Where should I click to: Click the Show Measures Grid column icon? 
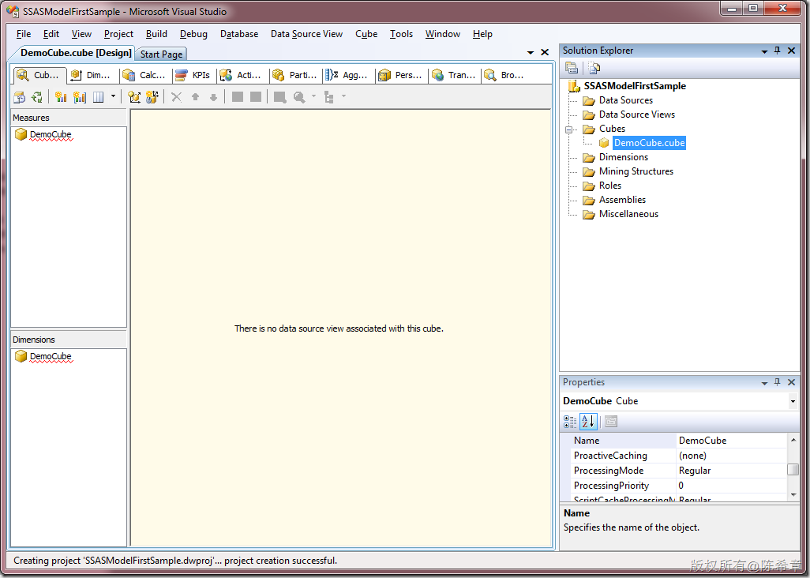[x=98, y=97]
